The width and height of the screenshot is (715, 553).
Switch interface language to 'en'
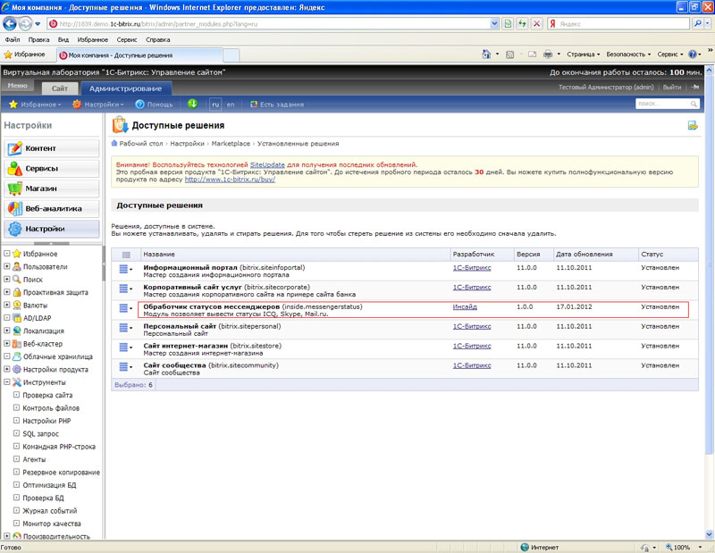click(x=231, y=105)
